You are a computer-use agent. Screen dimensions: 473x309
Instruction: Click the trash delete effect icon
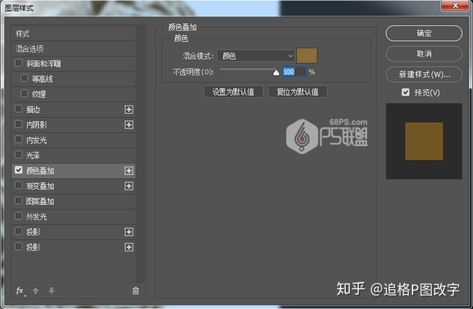click(x=136, y=291)
